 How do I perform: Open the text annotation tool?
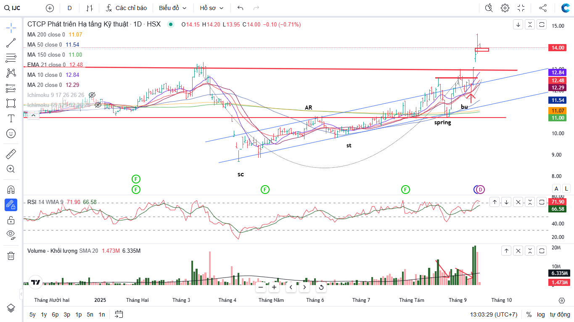pos(11,118)
